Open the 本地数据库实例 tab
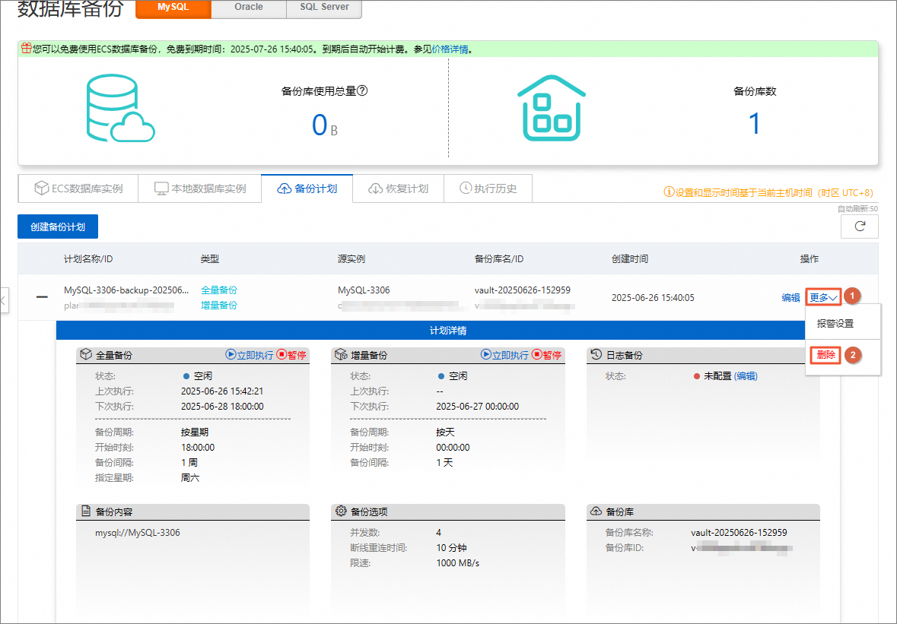 pyautogui.click(x=199, y=188)
